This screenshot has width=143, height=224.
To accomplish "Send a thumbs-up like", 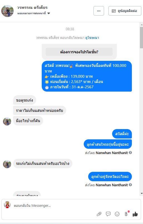I will click(135, 214).
